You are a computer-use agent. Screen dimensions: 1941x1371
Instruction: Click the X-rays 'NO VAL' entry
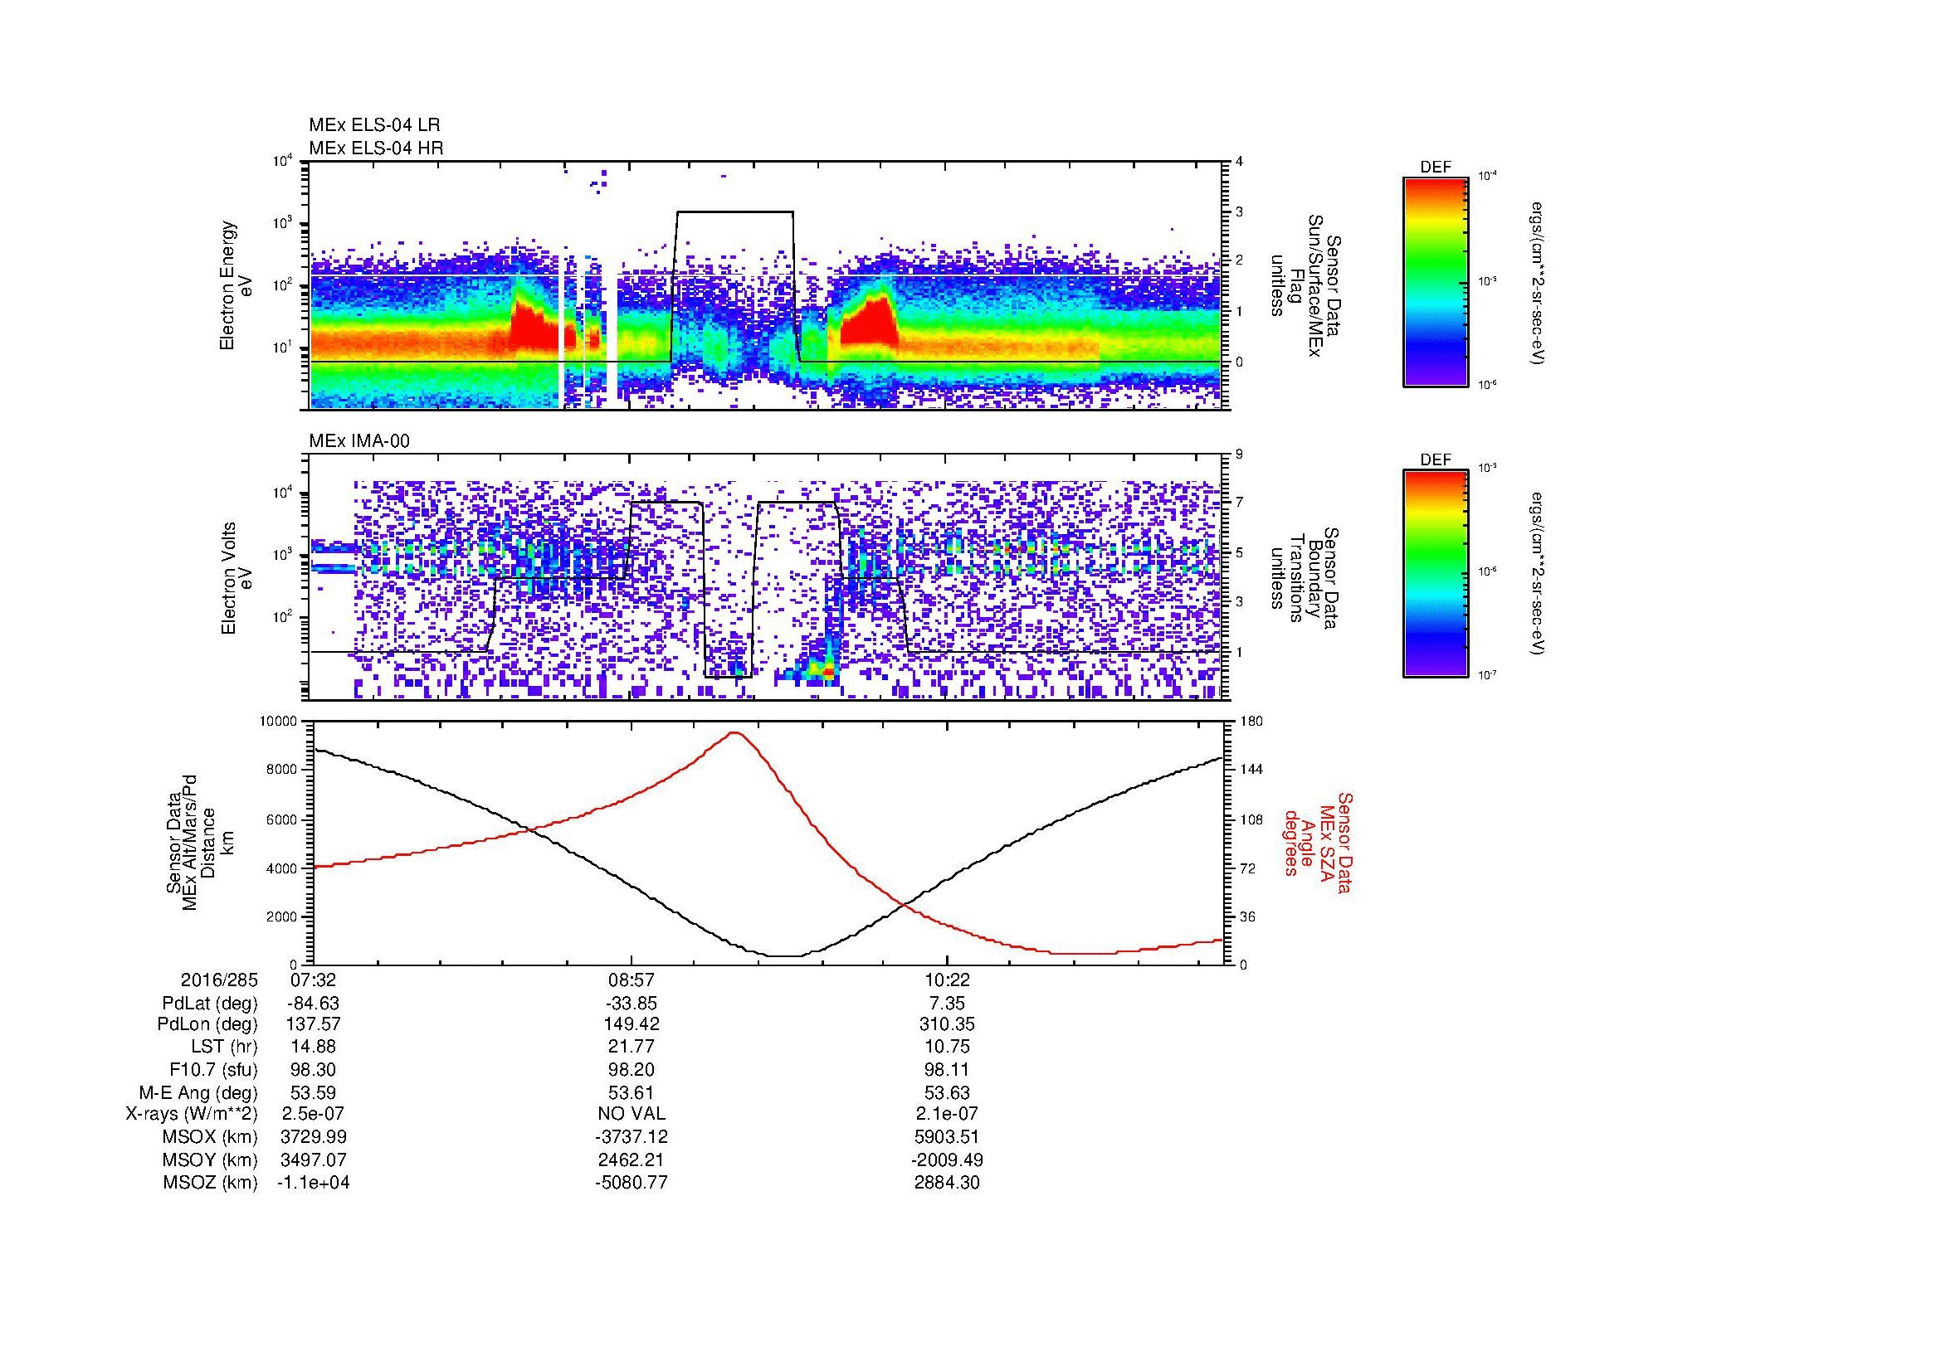(x=632, y=1114)
